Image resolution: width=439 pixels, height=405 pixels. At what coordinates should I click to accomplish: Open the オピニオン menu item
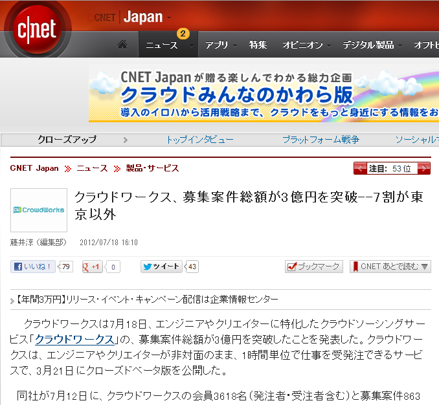click(302, 45)
